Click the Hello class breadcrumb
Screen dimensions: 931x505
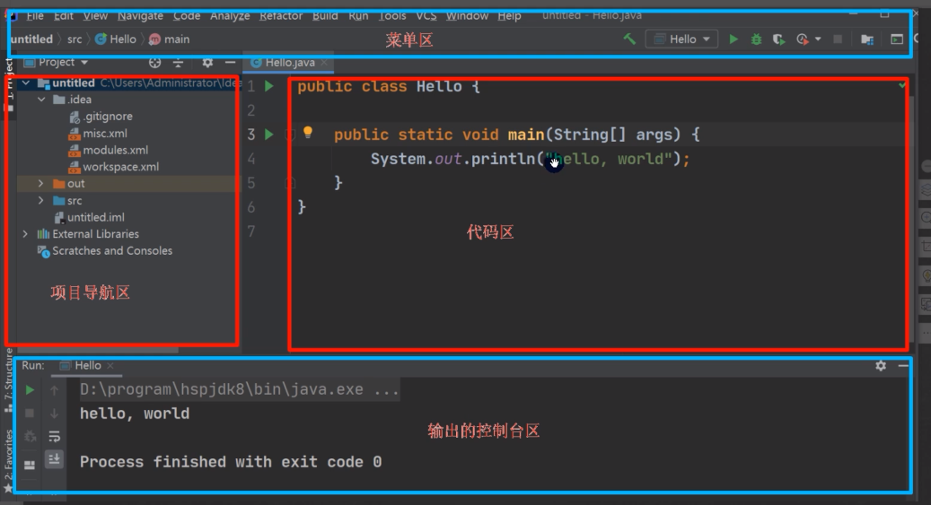point(116,39)
